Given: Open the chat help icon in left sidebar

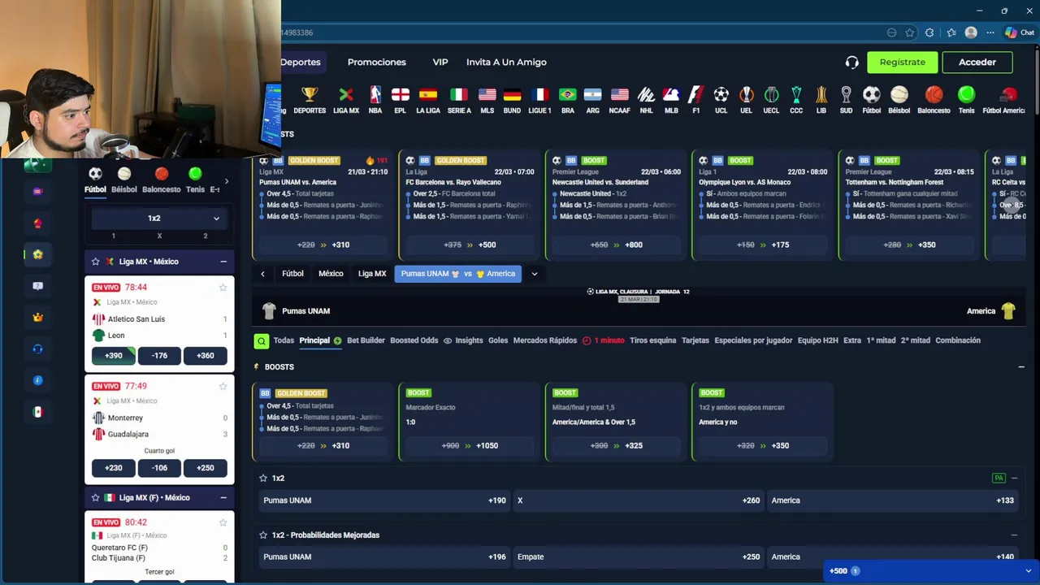Looking at the screenshot, I should [x=37, y=286].
